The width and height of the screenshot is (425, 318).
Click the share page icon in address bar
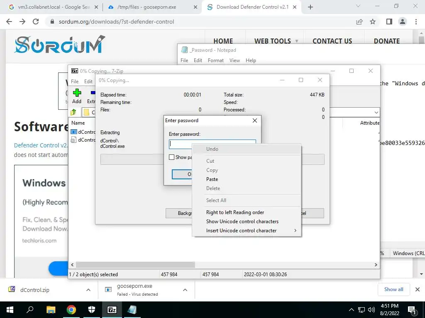click(359, 22)
